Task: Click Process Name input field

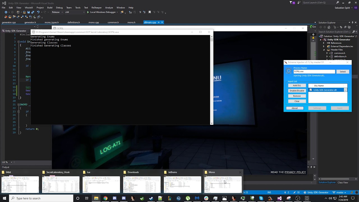Action: click(314, 72)
